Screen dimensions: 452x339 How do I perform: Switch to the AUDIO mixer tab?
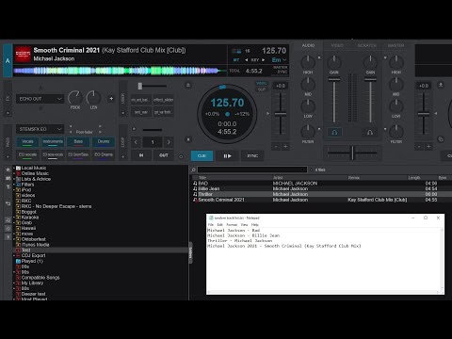pos(308,45)
